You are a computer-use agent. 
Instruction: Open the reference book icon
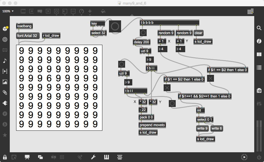pyautogui.click(x=259, y=54)
